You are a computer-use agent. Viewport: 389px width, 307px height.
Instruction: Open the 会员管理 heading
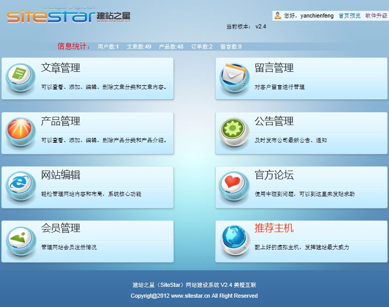61,228
